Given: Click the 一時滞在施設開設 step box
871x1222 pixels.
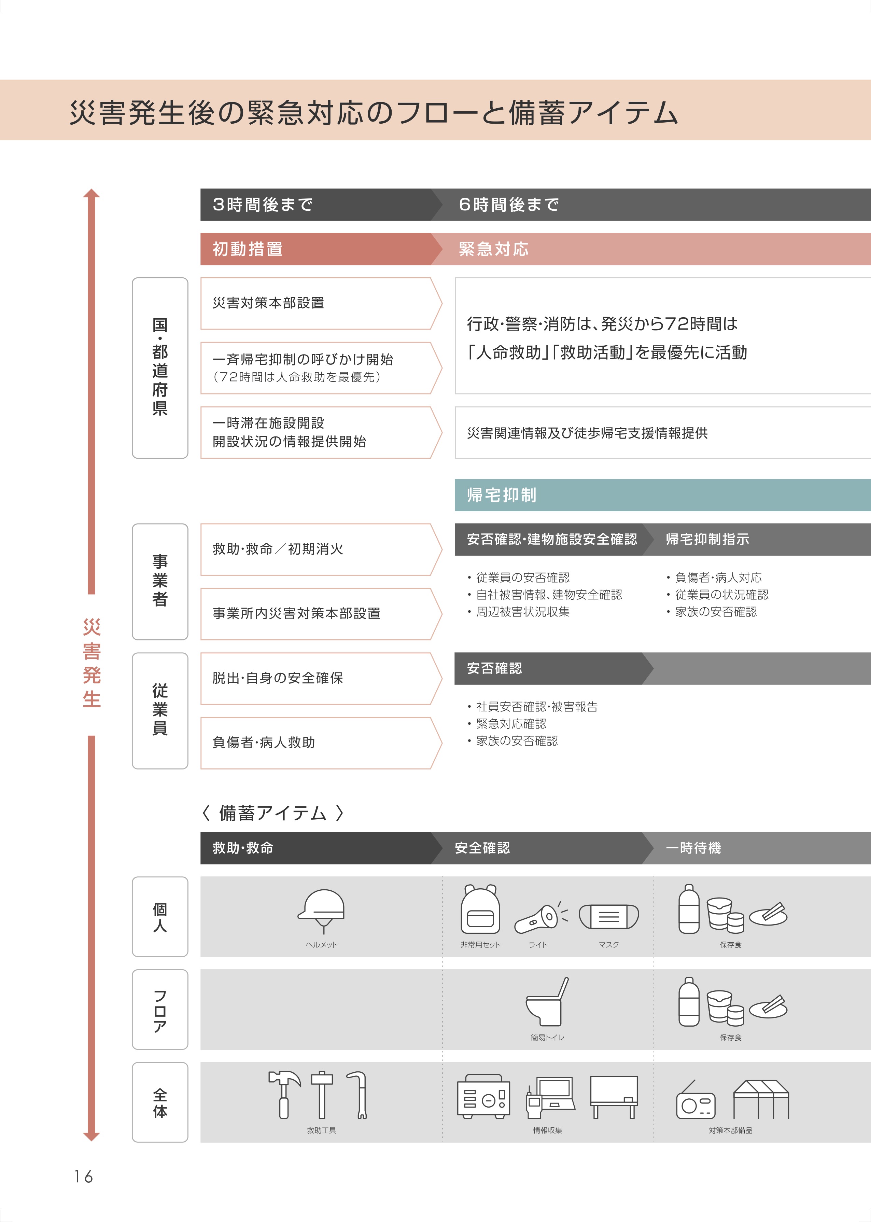Looking at the screenshot, I should coord(321,432).
